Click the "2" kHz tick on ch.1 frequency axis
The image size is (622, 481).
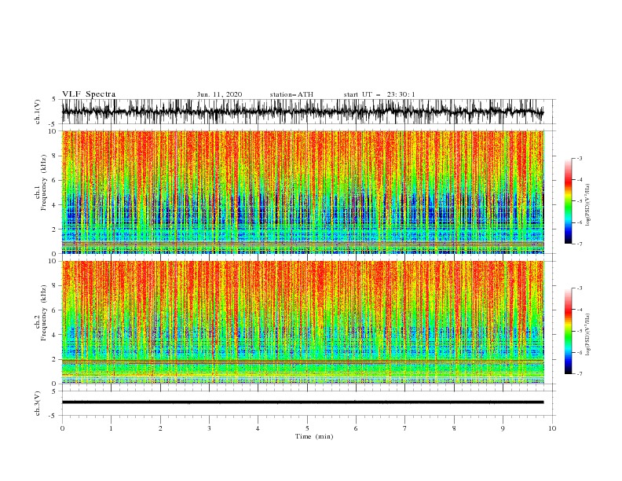click(55, 229)
